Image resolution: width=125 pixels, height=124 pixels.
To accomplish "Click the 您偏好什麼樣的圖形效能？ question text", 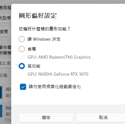I will pyautogui.click(x=44, y=29).
